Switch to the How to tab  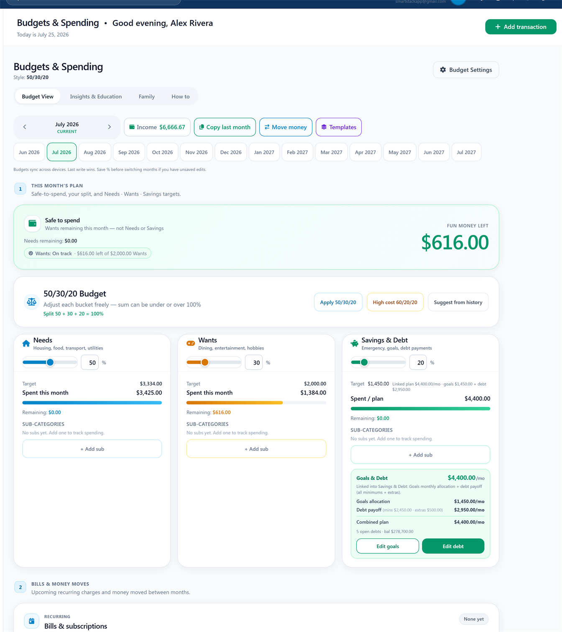181,97
